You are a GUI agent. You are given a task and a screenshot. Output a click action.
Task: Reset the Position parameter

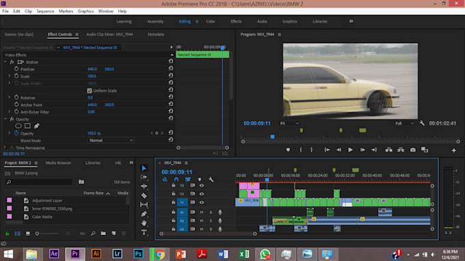tap(171, 68)
